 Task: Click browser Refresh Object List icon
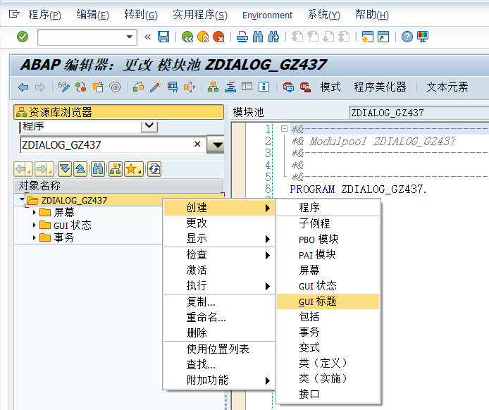154,169
